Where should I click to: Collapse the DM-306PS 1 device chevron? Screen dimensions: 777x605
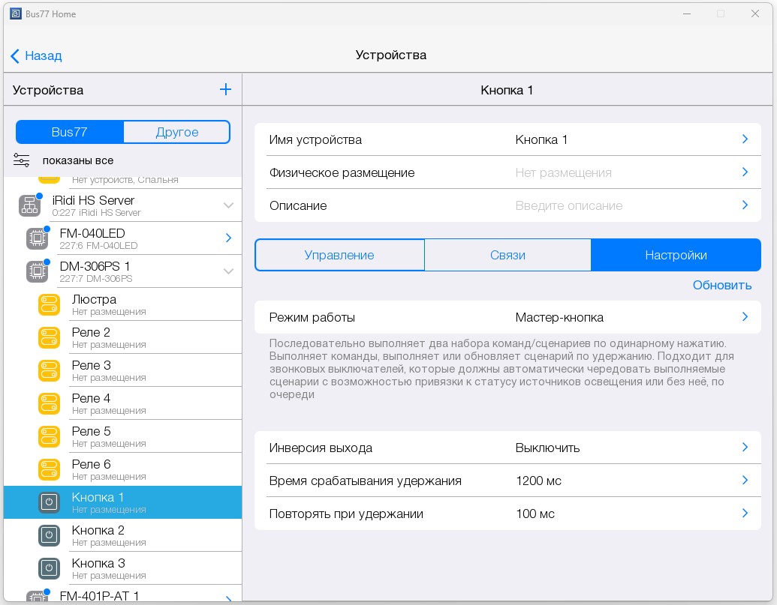[x=228, y=271]
